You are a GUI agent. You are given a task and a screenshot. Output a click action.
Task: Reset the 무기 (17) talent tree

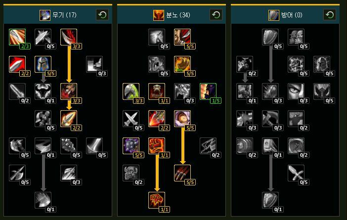tap(102, 15)
